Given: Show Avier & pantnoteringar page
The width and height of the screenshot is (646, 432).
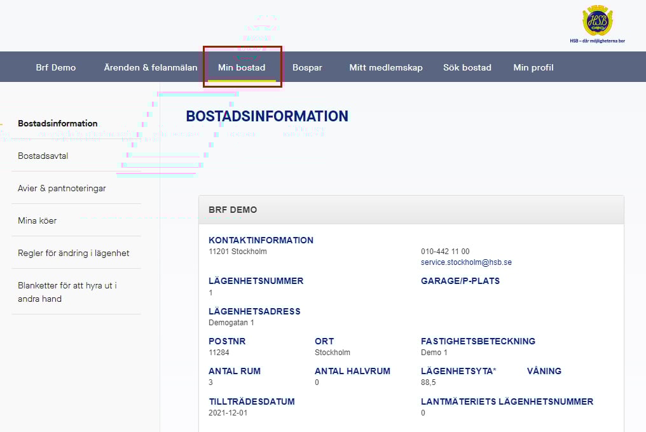Looking at the screenshot, I should pos(62,188).
